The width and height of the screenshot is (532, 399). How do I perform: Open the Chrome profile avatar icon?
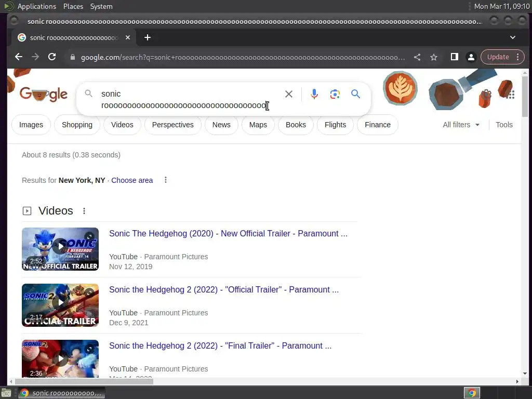tap(471, 57)
